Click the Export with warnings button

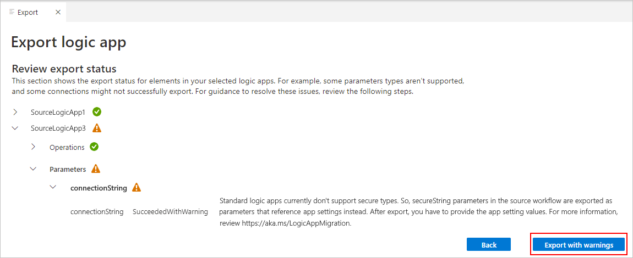579,245
